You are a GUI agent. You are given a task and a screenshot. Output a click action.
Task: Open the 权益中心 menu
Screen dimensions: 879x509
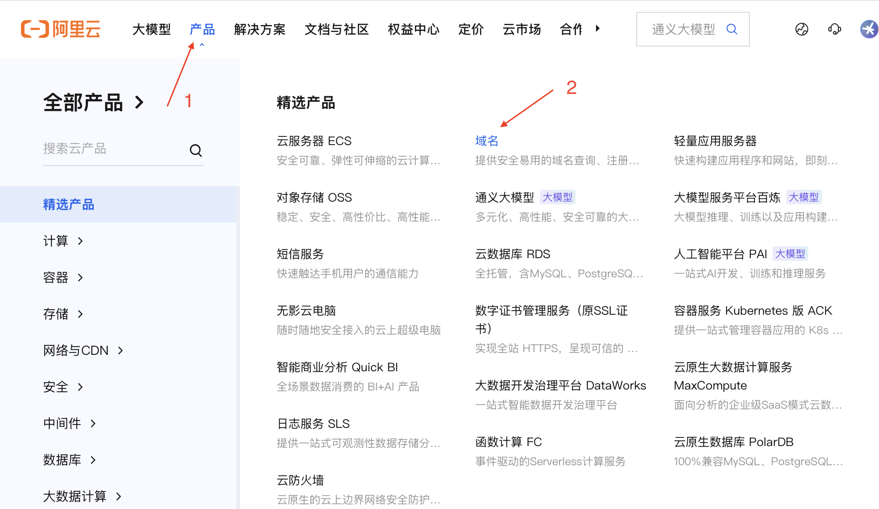click(x=413, y=29)
